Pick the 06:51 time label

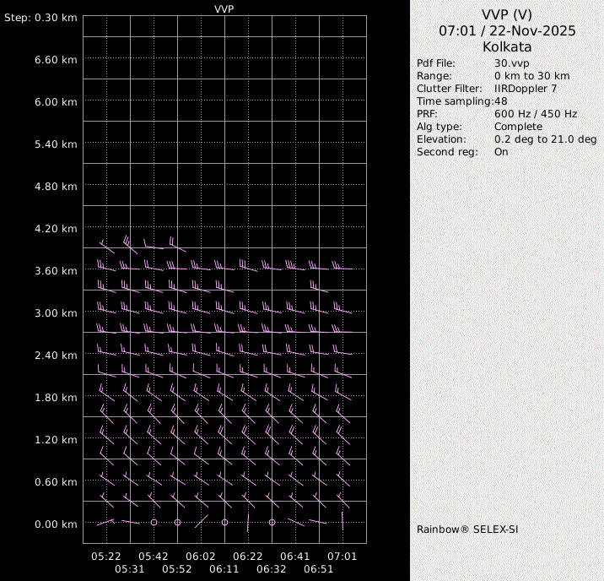click(x=319, y=569)
